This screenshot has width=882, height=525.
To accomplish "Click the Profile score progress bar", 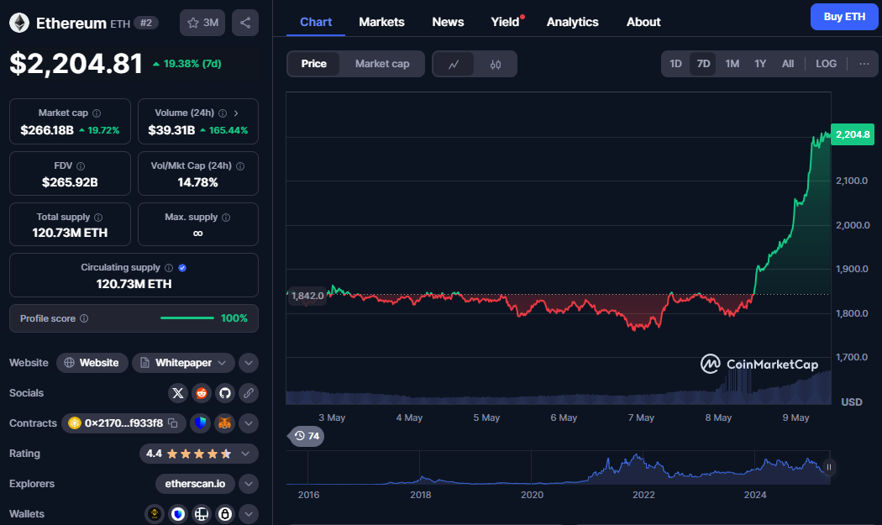I will 187,318.
